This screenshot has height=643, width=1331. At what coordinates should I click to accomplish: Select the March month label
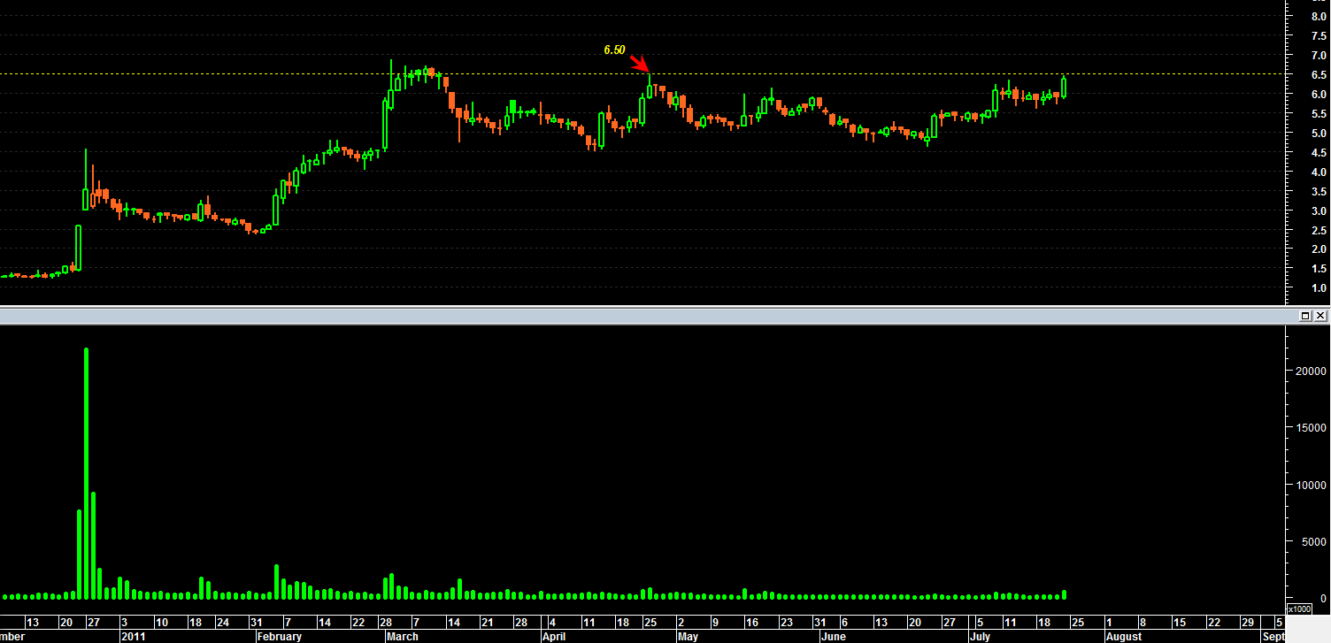coord(403,636)
